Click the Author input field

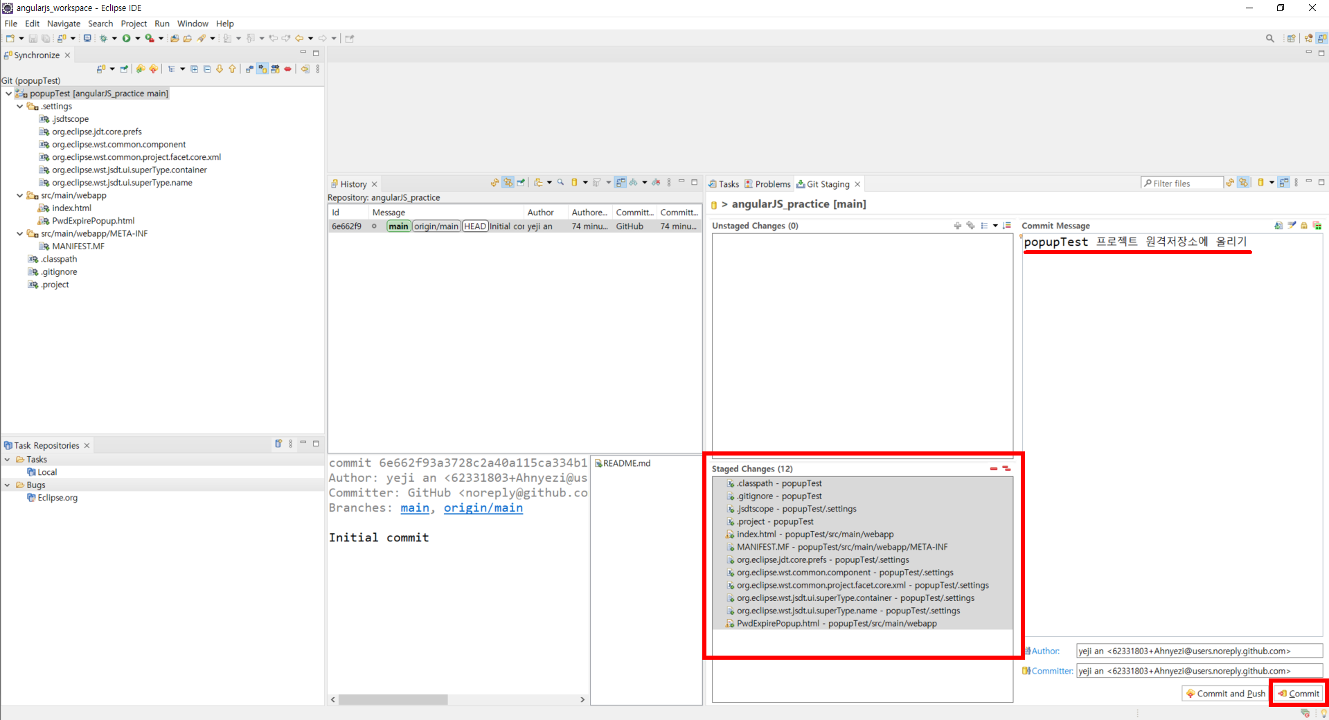point(1199,651)
